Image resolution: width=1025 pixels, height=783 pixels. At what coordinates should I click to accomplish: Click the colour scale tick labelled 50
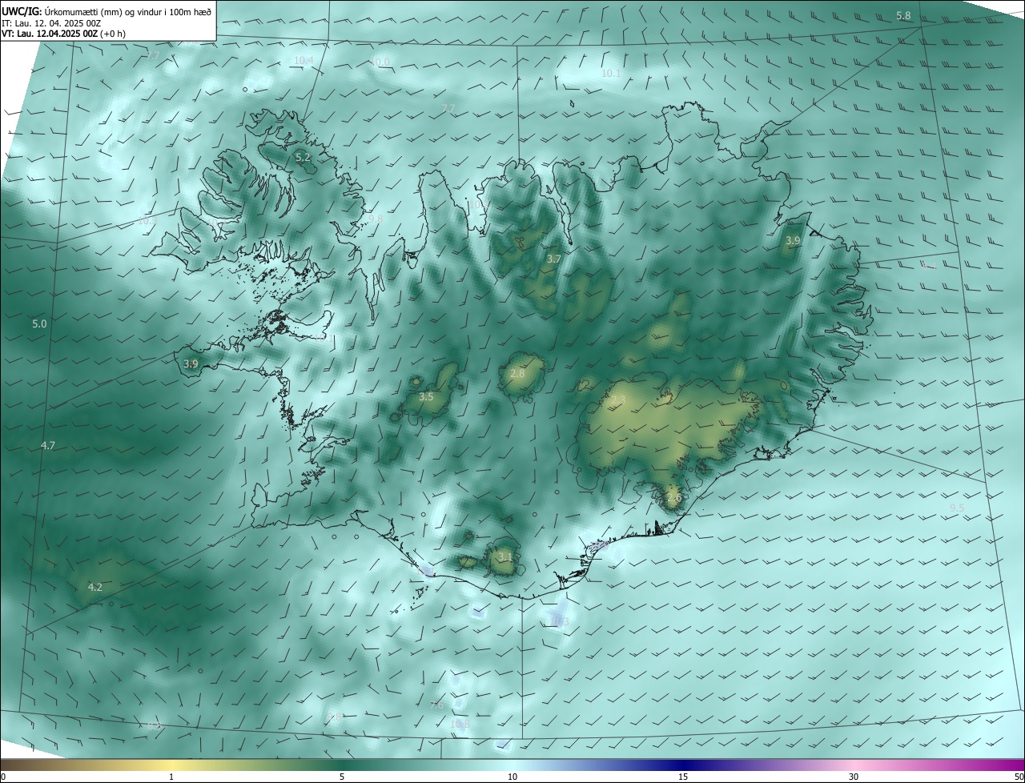(1019, 777)
